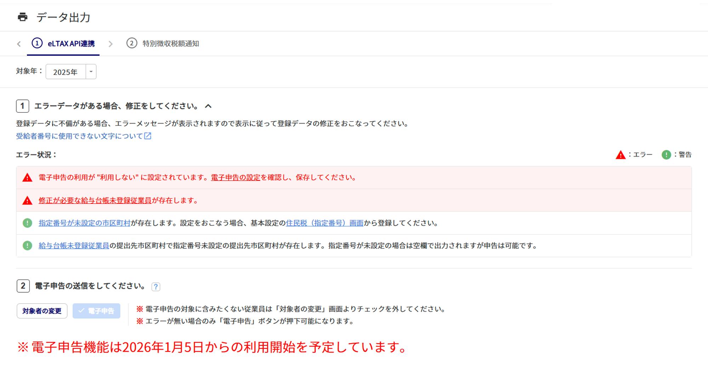Open the 対象年 dropdown arrow
The width and height of the screenshot is (708, 385).
[x=91, y=72]
